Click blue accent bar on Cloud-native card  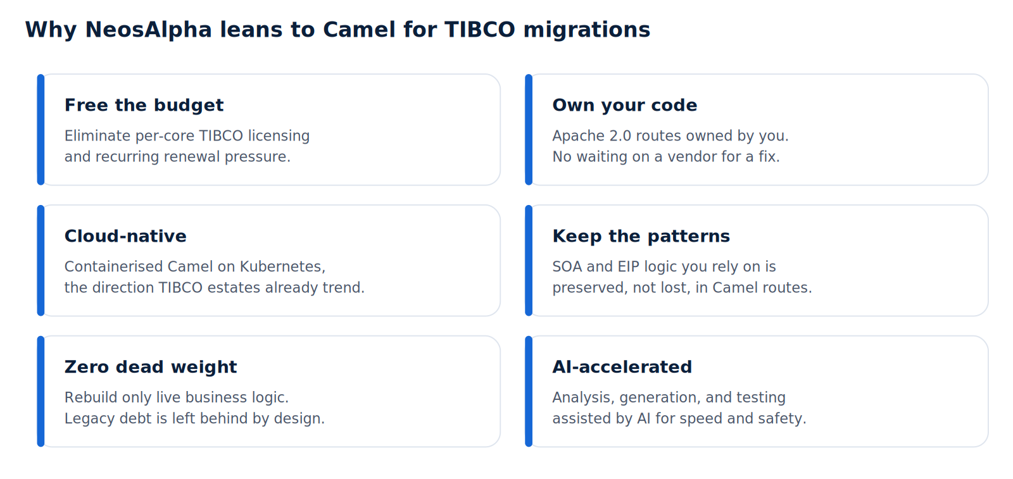click(41, 261)
